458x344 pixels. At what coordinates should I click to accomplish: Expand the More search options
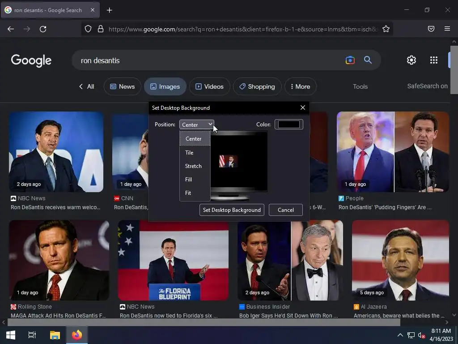point(300,86)
